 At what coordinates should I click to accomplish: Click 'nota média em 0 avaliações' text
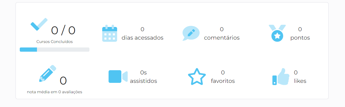coord(54,92)
